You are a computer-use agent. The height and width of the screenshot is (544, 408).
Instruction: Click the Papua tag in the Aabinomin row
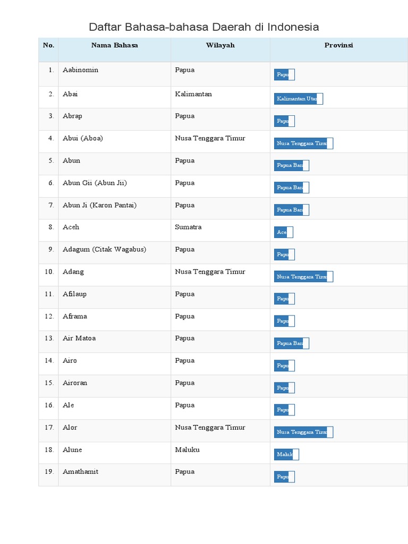pos(284,75)
